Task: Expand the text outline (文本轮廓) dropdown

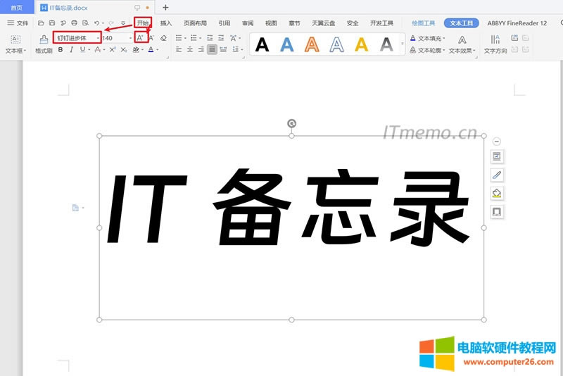Action: pyautogui.click(x=443, y=51)
